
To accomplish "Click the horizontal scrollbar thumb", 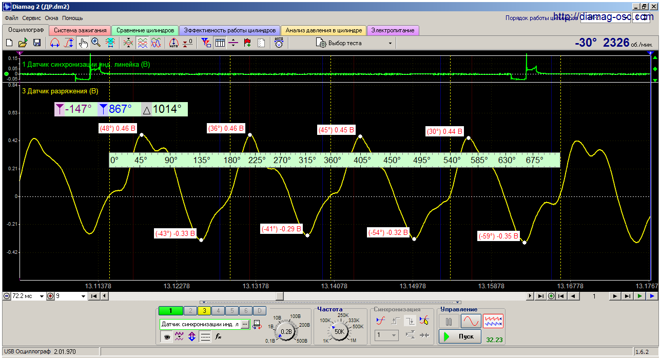I will click(280, 296).
